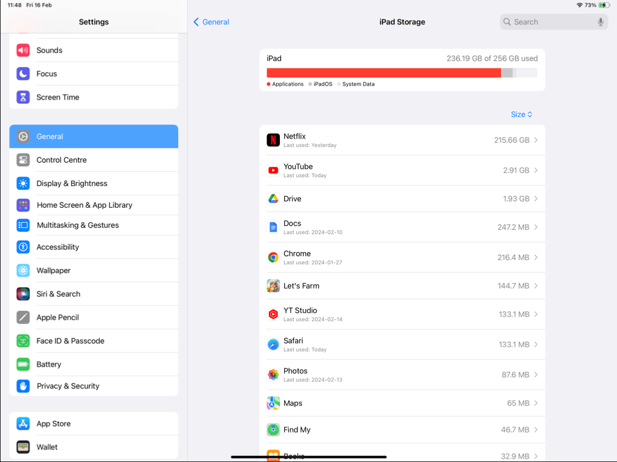Tap the Let's Farm game icon
The height and width of the screenshot is (462, 617).
click(273, 286)
